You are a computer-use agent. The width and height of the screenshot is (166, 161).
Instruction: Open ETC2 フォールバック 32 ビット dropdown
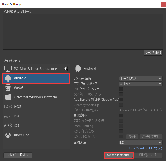141,84
